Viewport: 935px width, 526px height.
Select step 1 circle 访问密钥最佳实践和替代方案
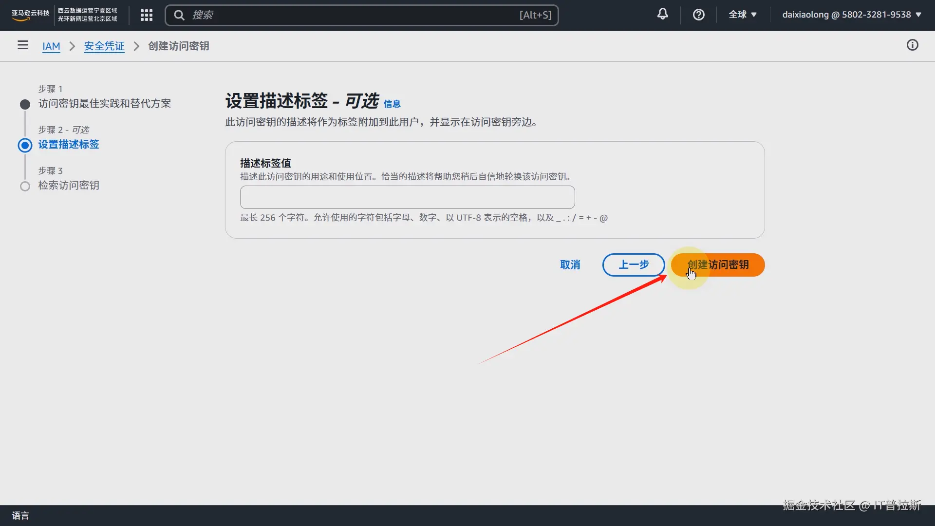point(25,104)
